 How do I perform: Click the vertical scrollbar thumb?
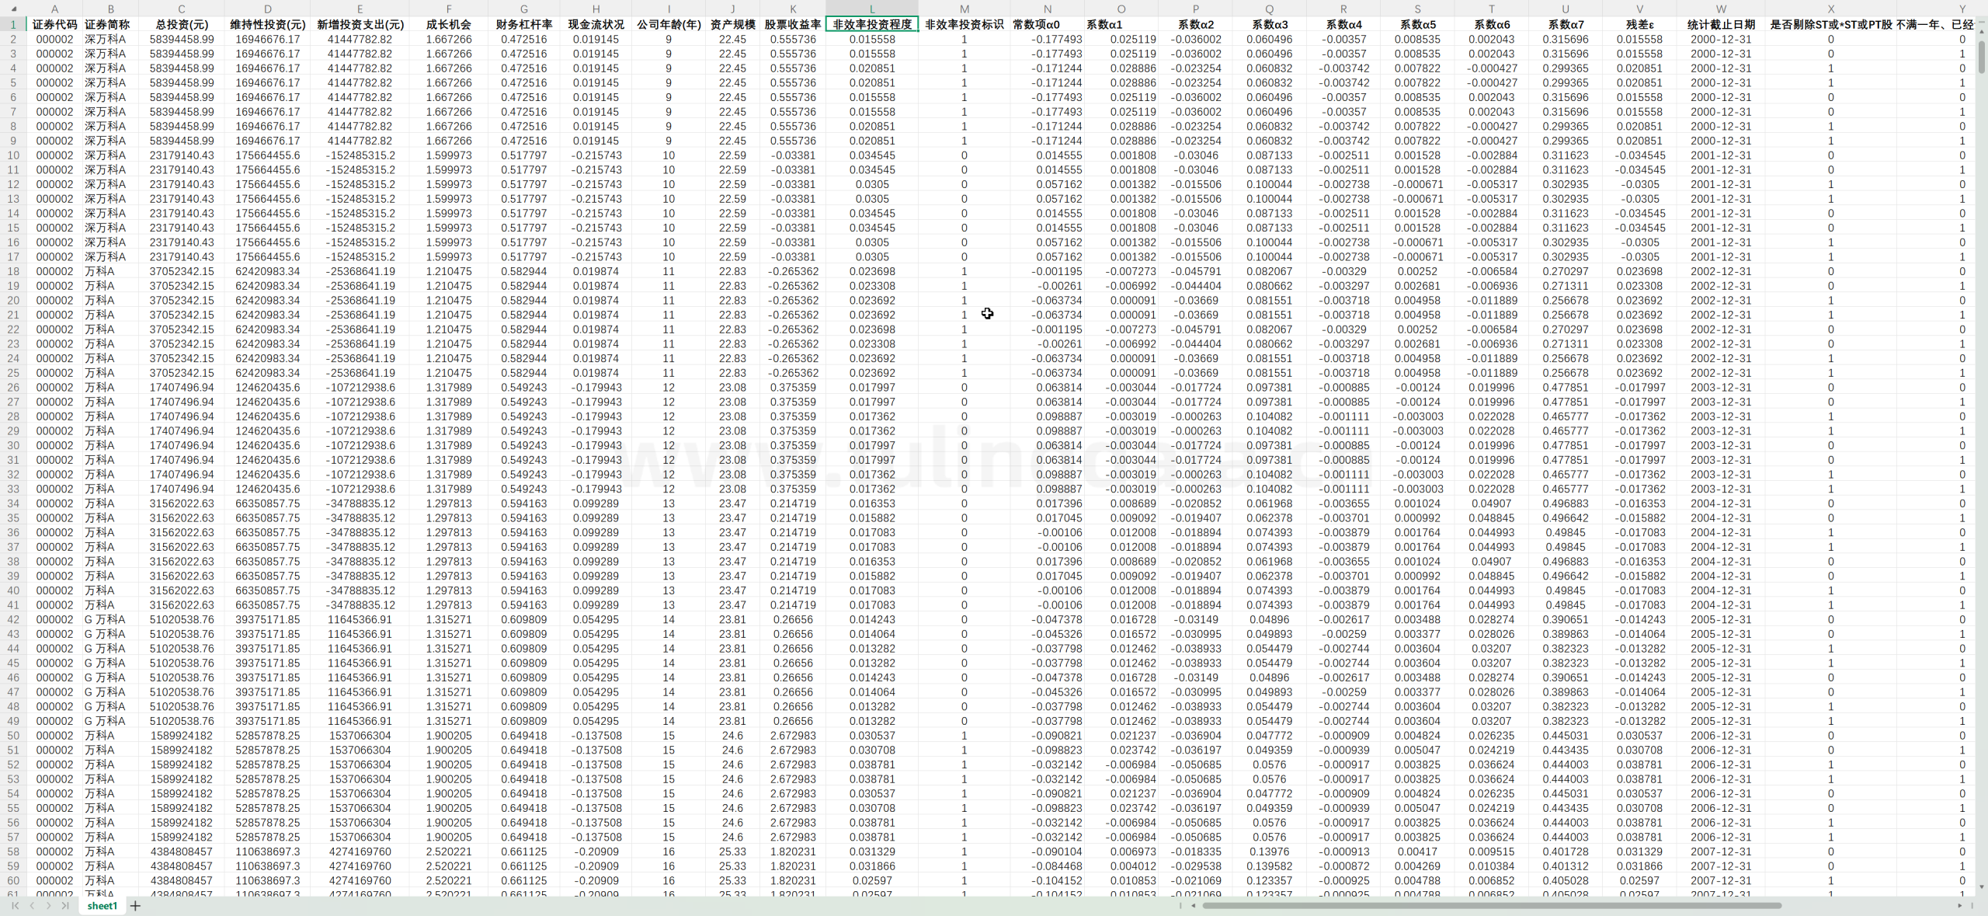pyautogui.click(x=1981, y=57)
